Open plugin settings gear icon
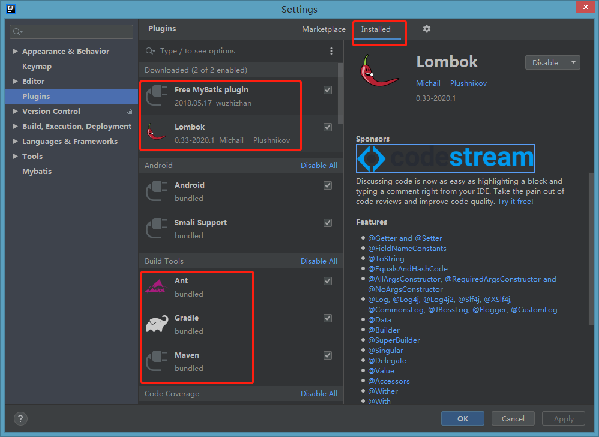The image size is (599, 437). pos(427,29)
